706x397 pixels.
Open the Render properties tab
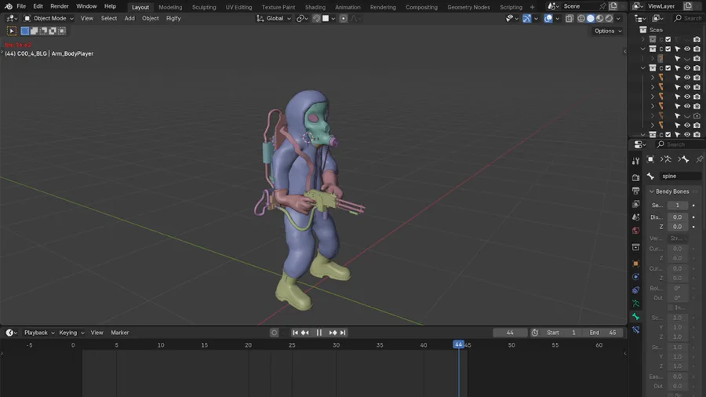point(635,178)
